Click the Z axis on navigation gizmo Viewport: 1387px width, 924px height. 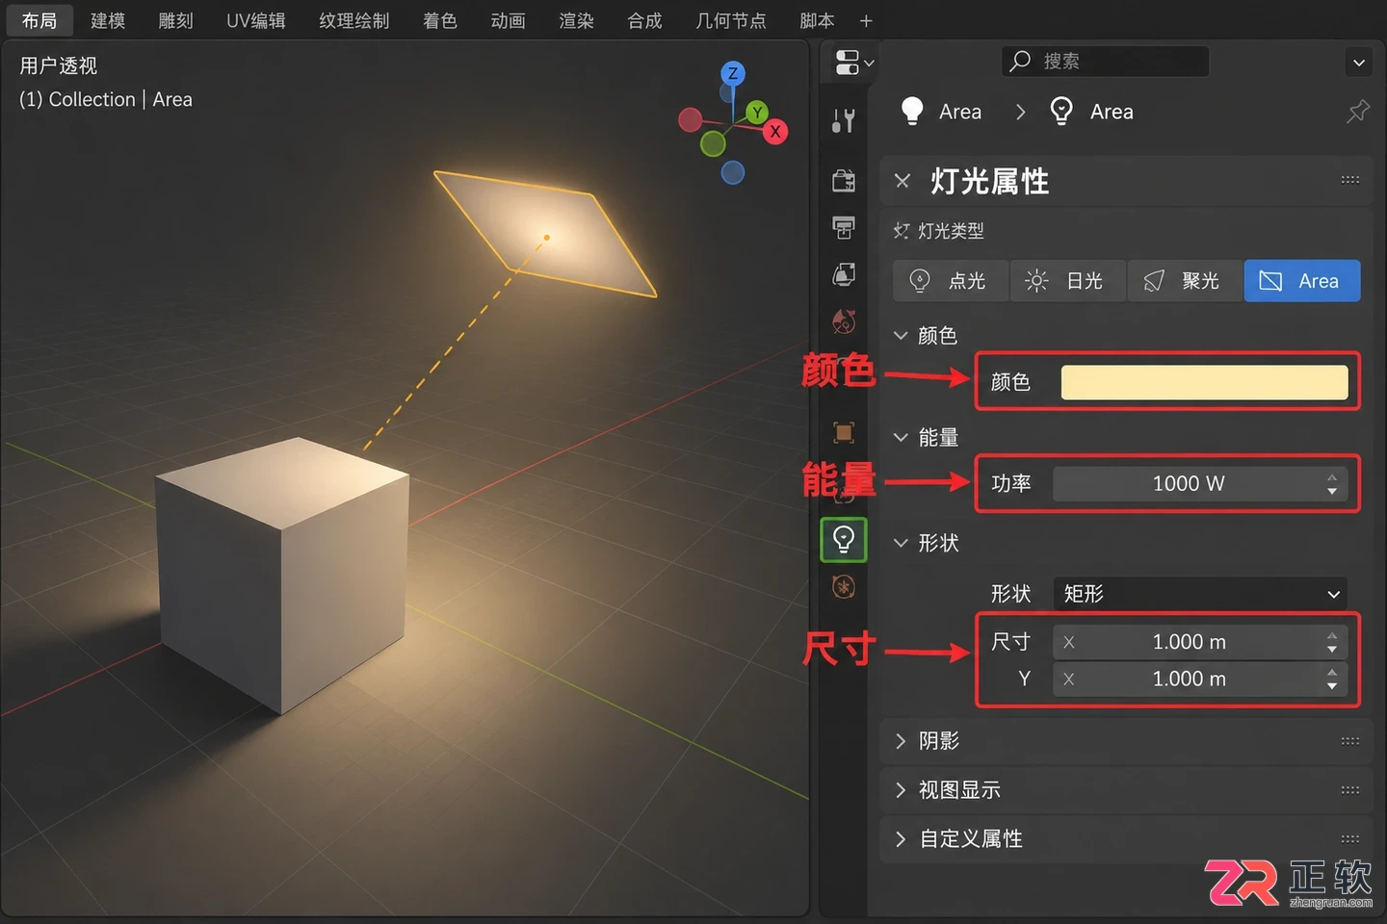pyautogui.click(x=733, y=73)
